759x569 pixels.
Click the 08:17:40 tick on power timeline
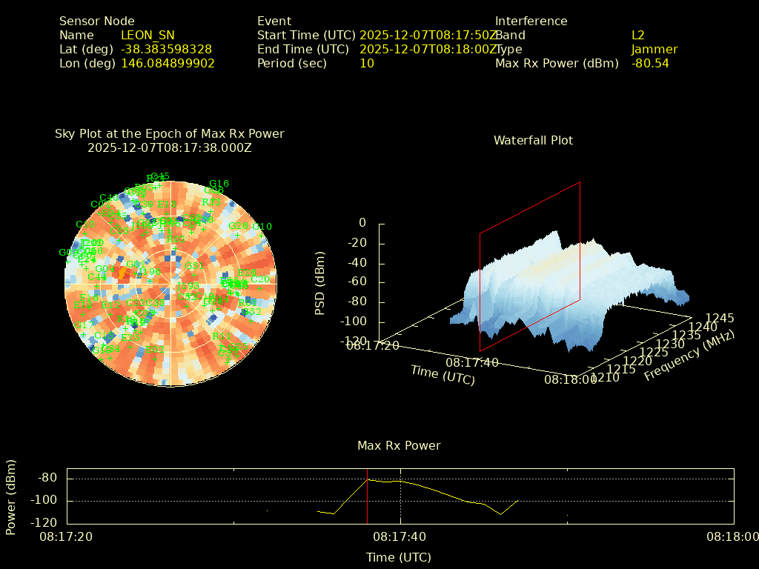pyautogui.click(x=401, y=536)
